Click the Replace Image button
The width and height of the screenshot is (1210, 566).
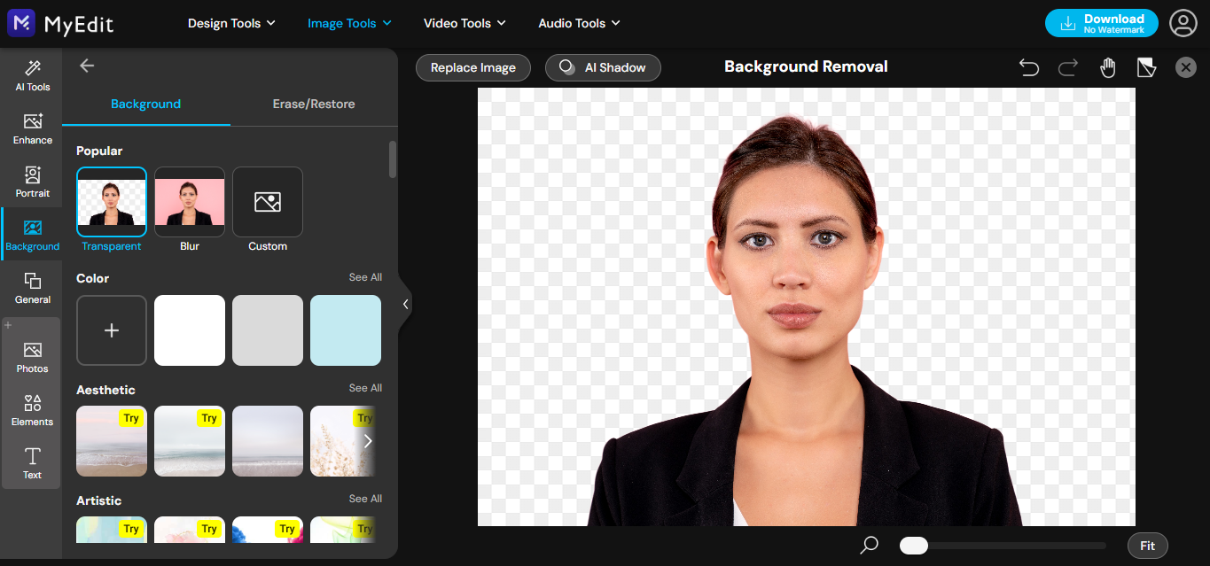472,67
